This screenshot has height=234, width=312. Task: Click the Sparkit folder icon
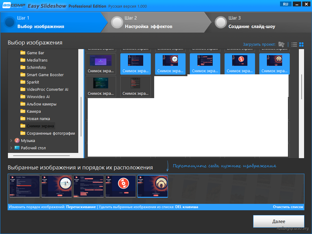[23, 82]
